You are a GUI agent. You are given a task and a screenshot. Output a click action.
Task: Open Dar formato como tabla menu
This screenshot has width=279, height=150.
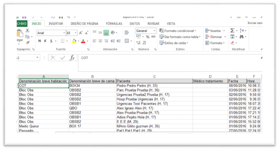click(x=180, y=37)
